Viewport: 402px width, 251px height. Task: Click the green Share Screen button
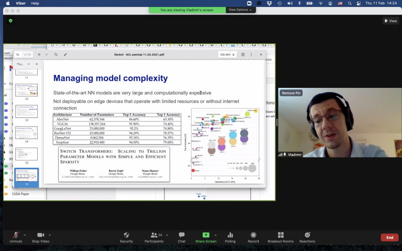pyautogui.click(x=206, y=237)
